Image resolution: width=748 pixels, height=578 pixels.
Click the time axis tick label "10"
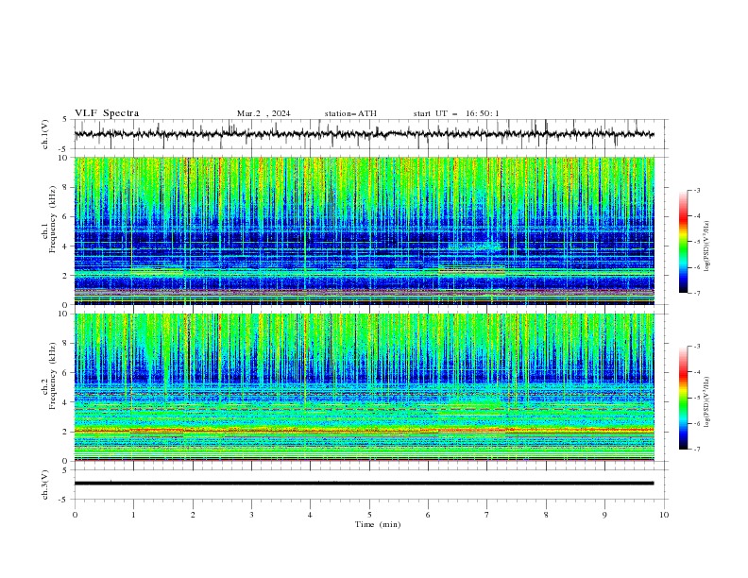click(664, 515)
